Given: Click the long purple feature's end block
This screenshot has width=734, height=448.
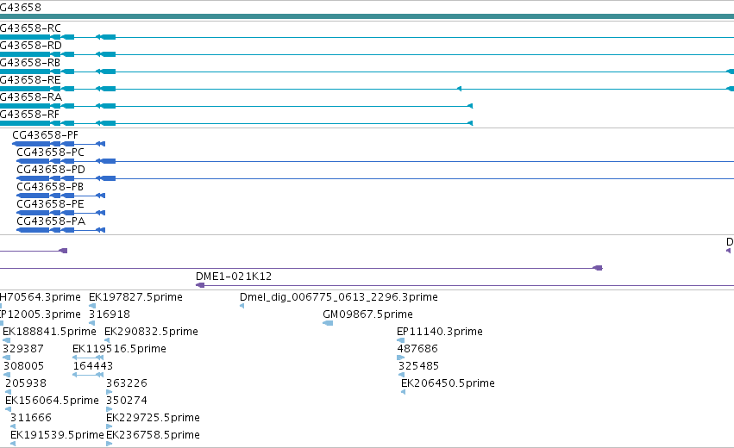Looking at the screenshot, I should click(598, 268).
